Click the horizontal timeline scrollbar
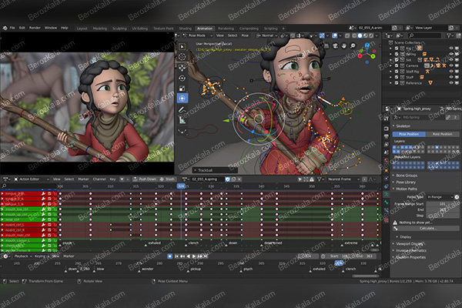The height and width of the screenshot is (308, 462). (365, 276)
